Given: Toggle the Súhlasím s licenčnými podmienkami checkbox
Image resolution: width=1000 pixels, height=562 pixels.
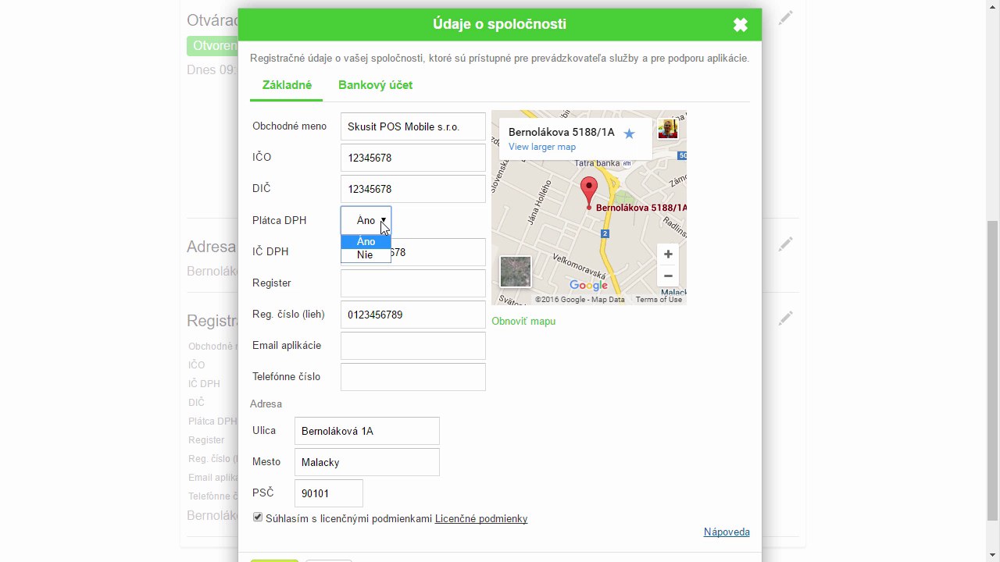Looking at the screenshot, I should [258, 518].
